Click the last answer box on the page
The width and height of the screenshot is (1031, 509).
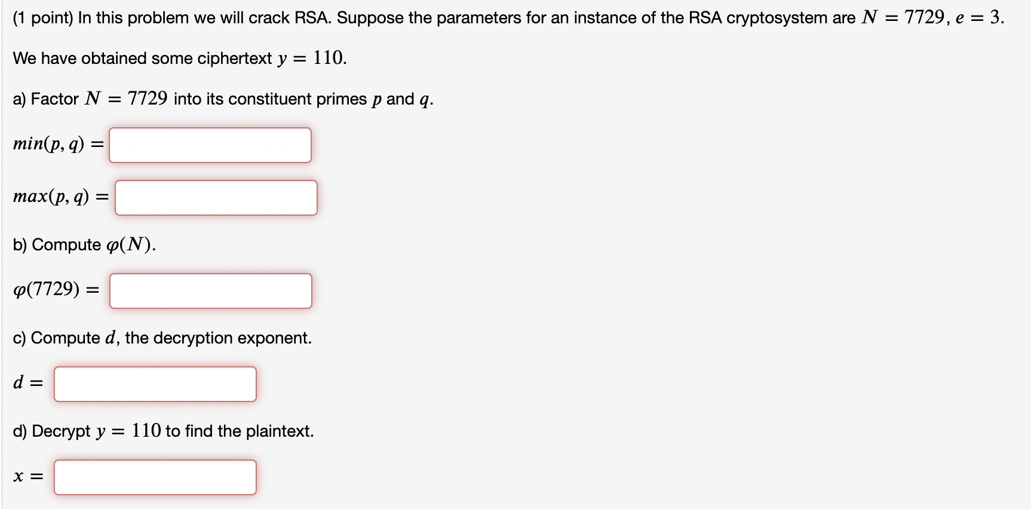pyautogui.click(x=155, y=477)
